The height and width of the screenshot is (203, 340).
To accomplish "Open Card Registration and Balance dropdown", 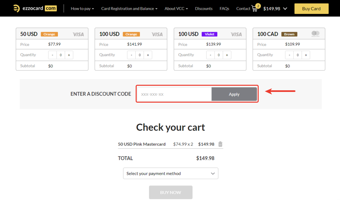I will (129, 8).
